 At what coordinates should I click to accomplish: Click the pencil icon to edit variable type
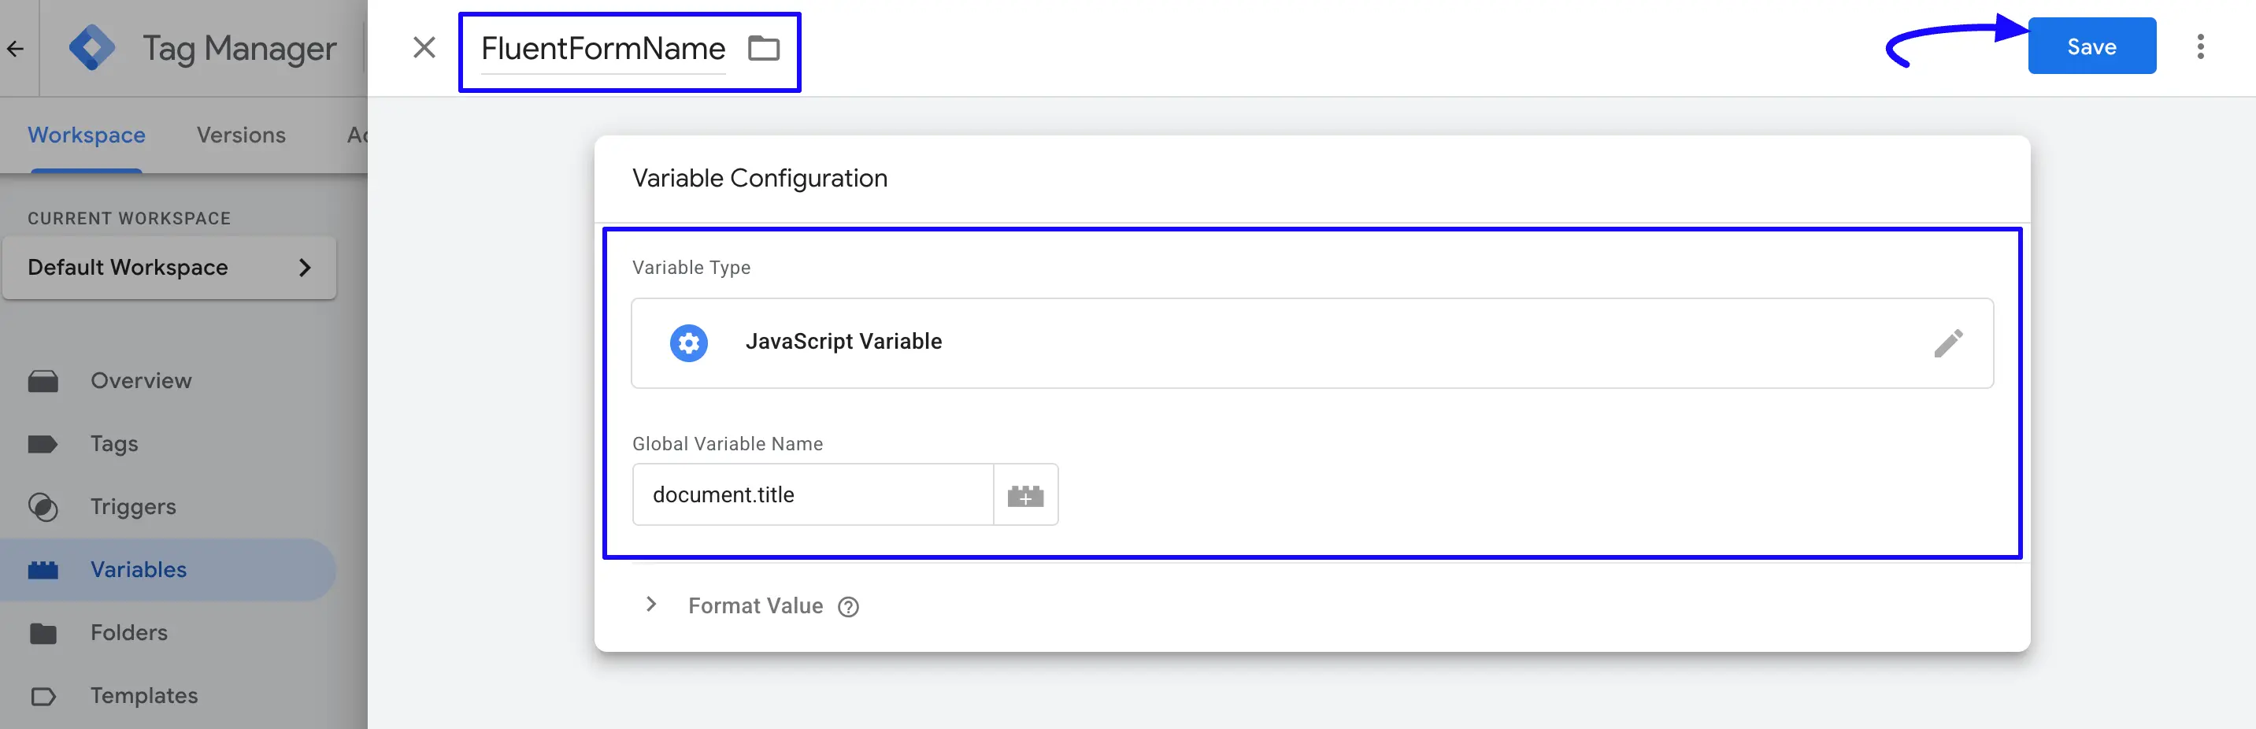[x=1948, y=343]
